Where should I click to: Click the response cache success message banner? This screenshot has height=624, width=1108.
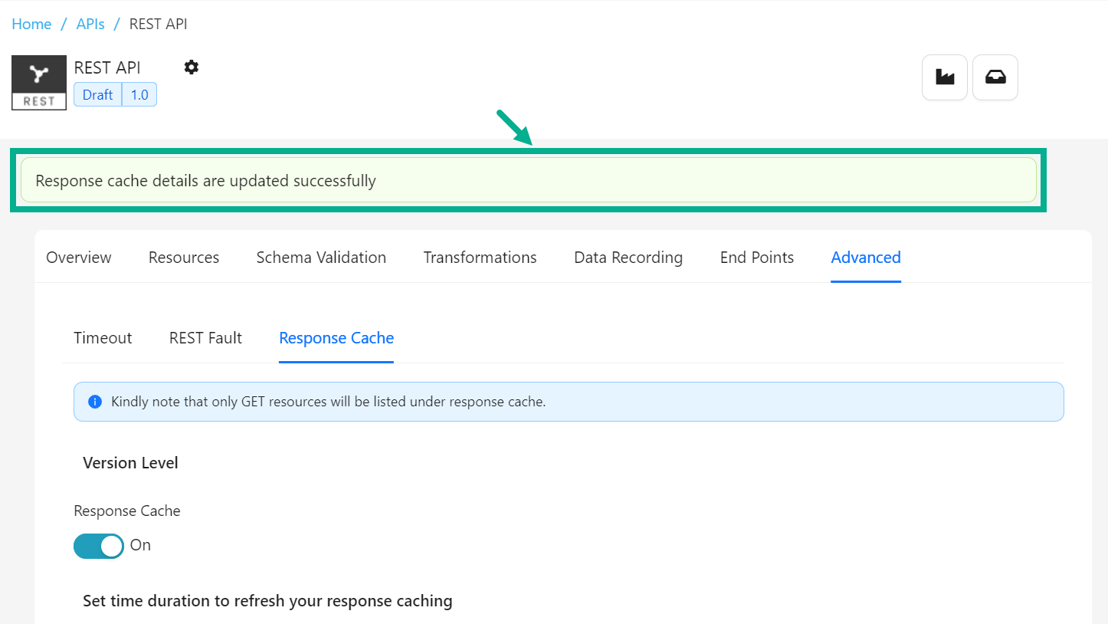tap(528, 181)
